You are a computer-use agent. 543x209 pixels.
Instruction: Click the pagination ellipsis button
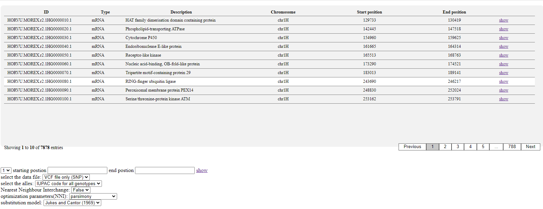point(496,147)
